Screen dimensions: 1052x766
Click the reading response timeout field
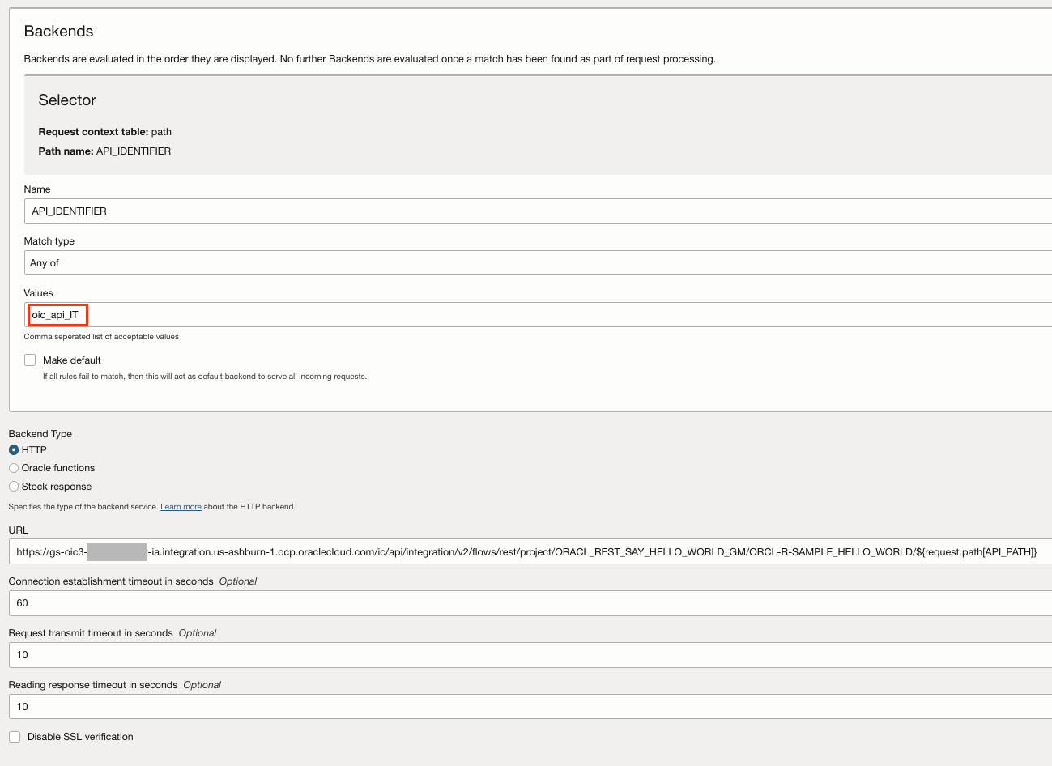coord(526,706)
